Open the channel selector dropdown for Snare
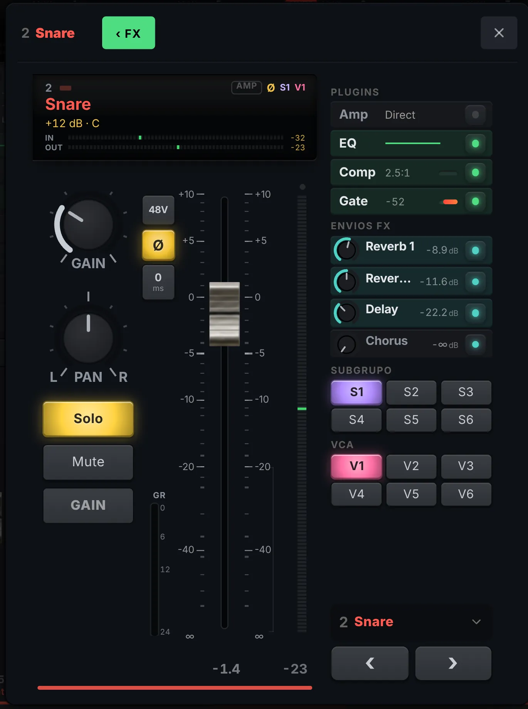The height and width of the screenshot is (709, 528). (411, 622)
